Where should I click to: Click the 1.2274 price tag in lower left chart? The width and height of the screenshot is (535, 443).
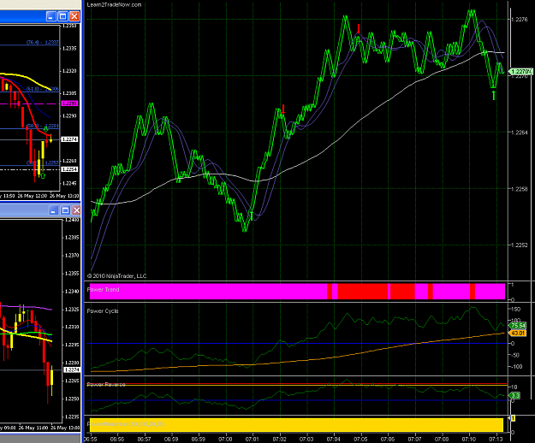click(x=72, y=369)
